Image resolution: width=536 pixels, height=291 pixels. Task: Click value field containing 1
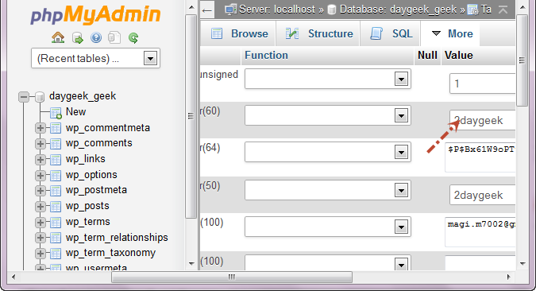pos(482,83)
